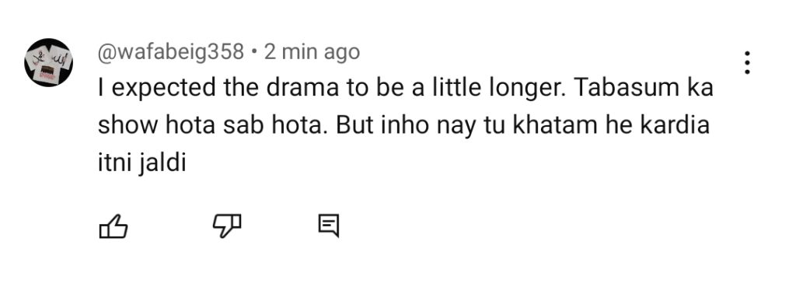Dislike the comment with thumbs-down icon
The height and width of the screenshot is (294, 796).
pyautogui.click(x=226, y=226)
